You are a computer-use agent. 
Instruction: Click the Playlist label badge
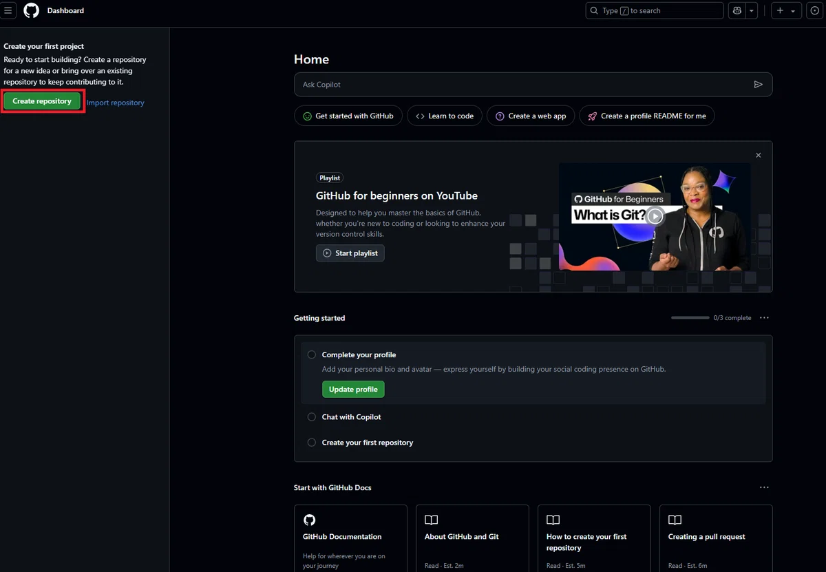point(330,178)
